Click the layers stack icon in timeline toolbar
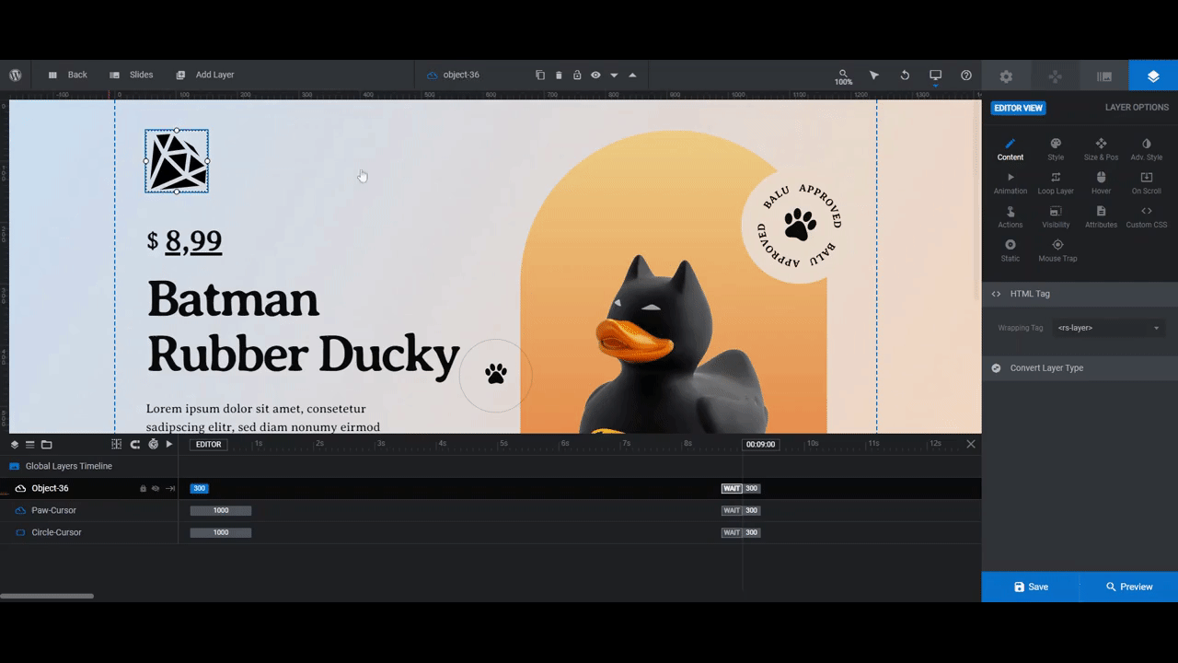Image resolution: width=1178 pixels, height=663 pixels. tap(15, 444)
